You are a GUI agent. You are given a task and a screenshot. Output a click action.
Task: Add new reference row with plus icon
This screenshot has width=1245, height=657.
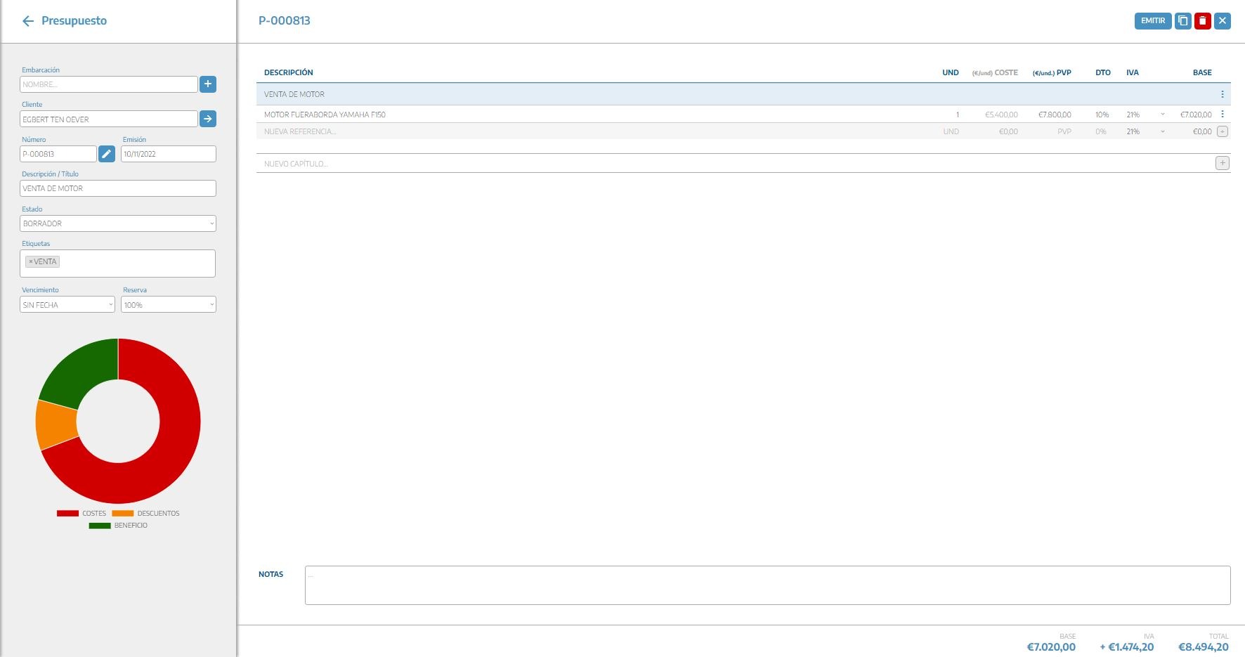1223,131
